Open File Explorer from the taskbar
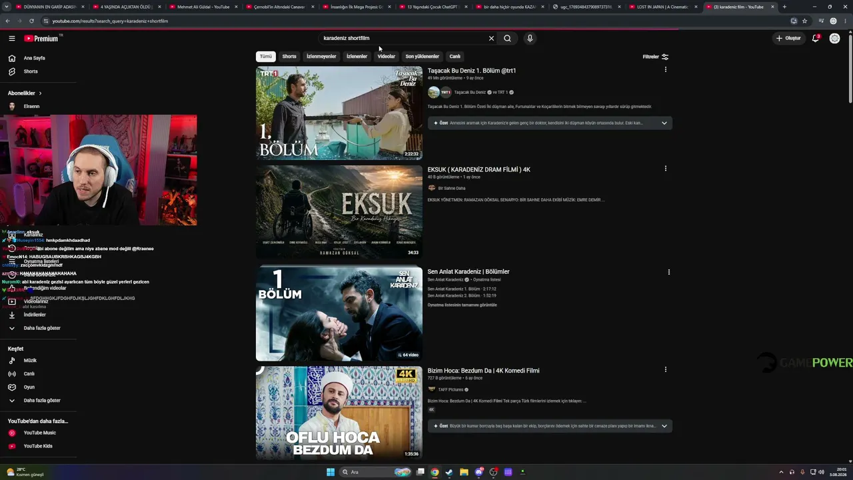The width and height of the screenshot is (853, 480). point(464,472)
